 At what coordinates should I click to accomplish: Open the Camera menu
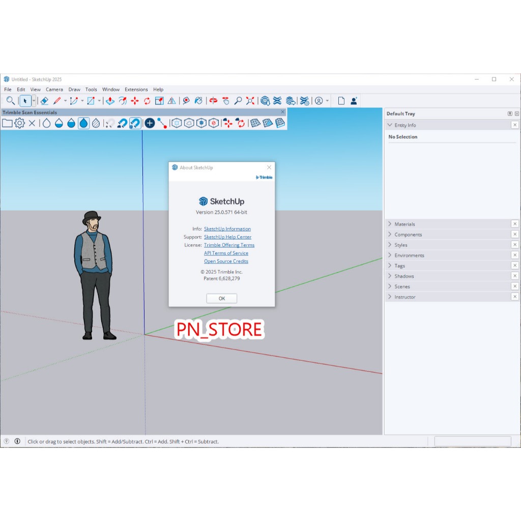[54, 90]
